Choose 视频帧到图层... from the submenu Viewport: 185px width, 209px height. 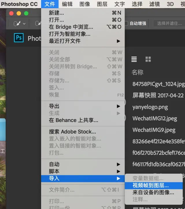click(x=154, y=185)
